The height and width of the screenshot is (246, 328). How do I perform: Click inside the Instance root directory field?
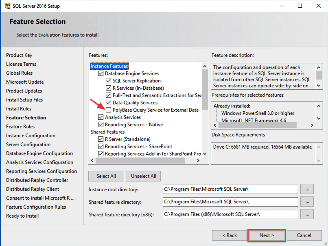[230, 189]
